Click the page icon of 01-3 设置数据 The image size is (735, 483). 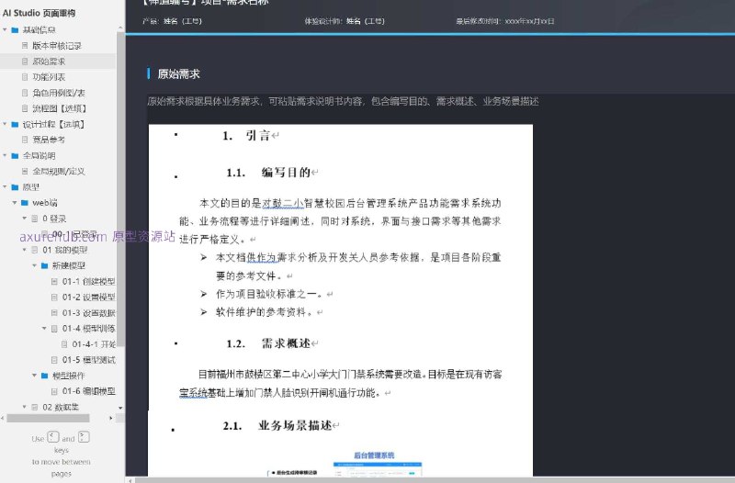(54, 312)
